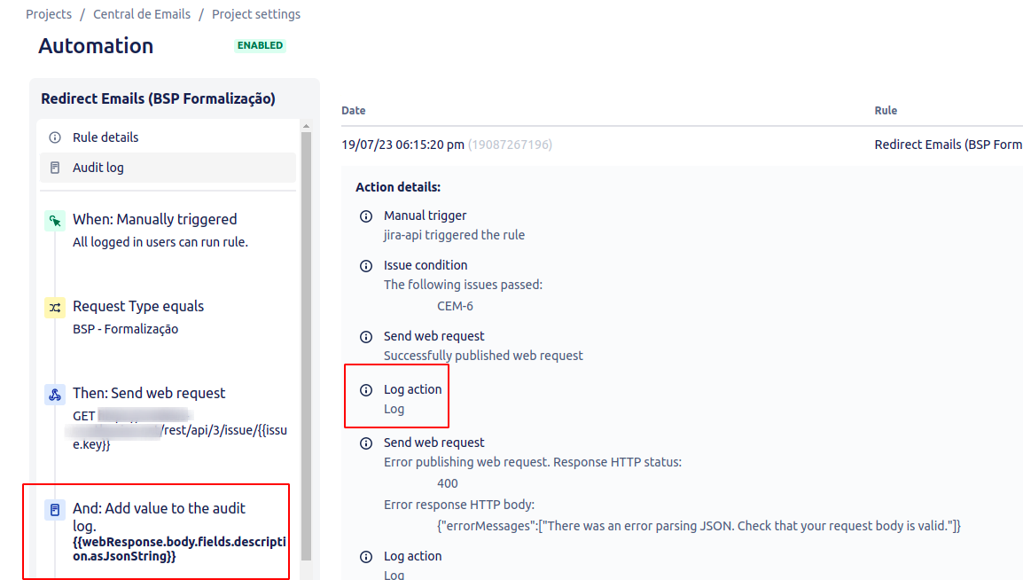Screen dimensions: 1023x580
Task: Click the Send web request action icon
Action: coord(55,394)
